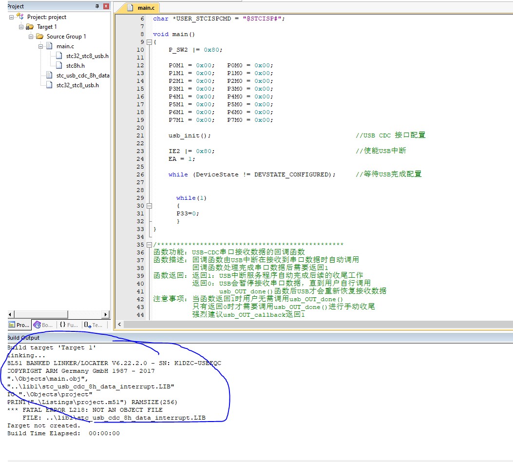The height and width of the screenshot is (462, 513).
Task: Open the Functions tab with braces icon
Action: [x=68, y=325]
